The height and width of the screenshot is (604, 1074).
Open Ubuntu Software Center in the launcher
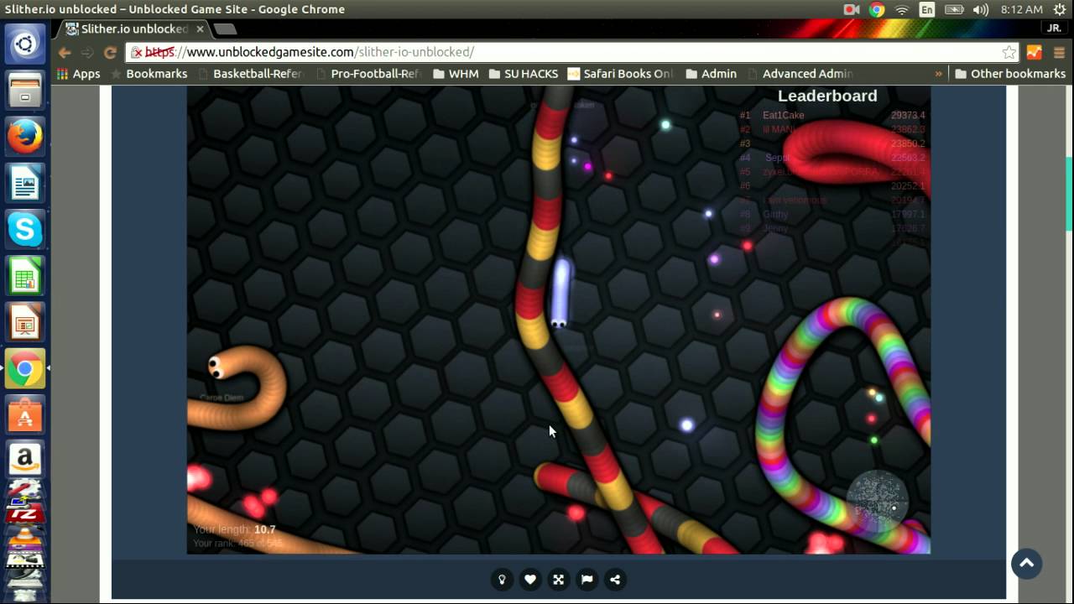click(x=25, y=415)
